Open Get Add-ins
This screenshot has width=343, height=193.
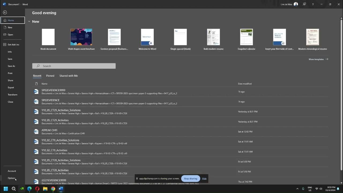click(x=13, y=44)
